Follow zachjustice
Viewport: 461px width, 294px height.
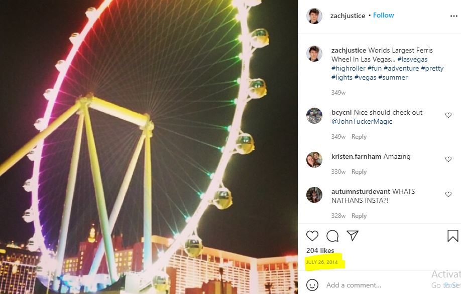pos(383,15)
